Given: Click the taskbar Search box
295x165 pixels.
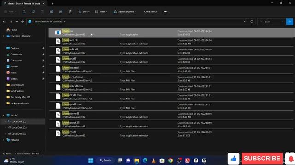Looking at the screenshot, I should point(106,160).
